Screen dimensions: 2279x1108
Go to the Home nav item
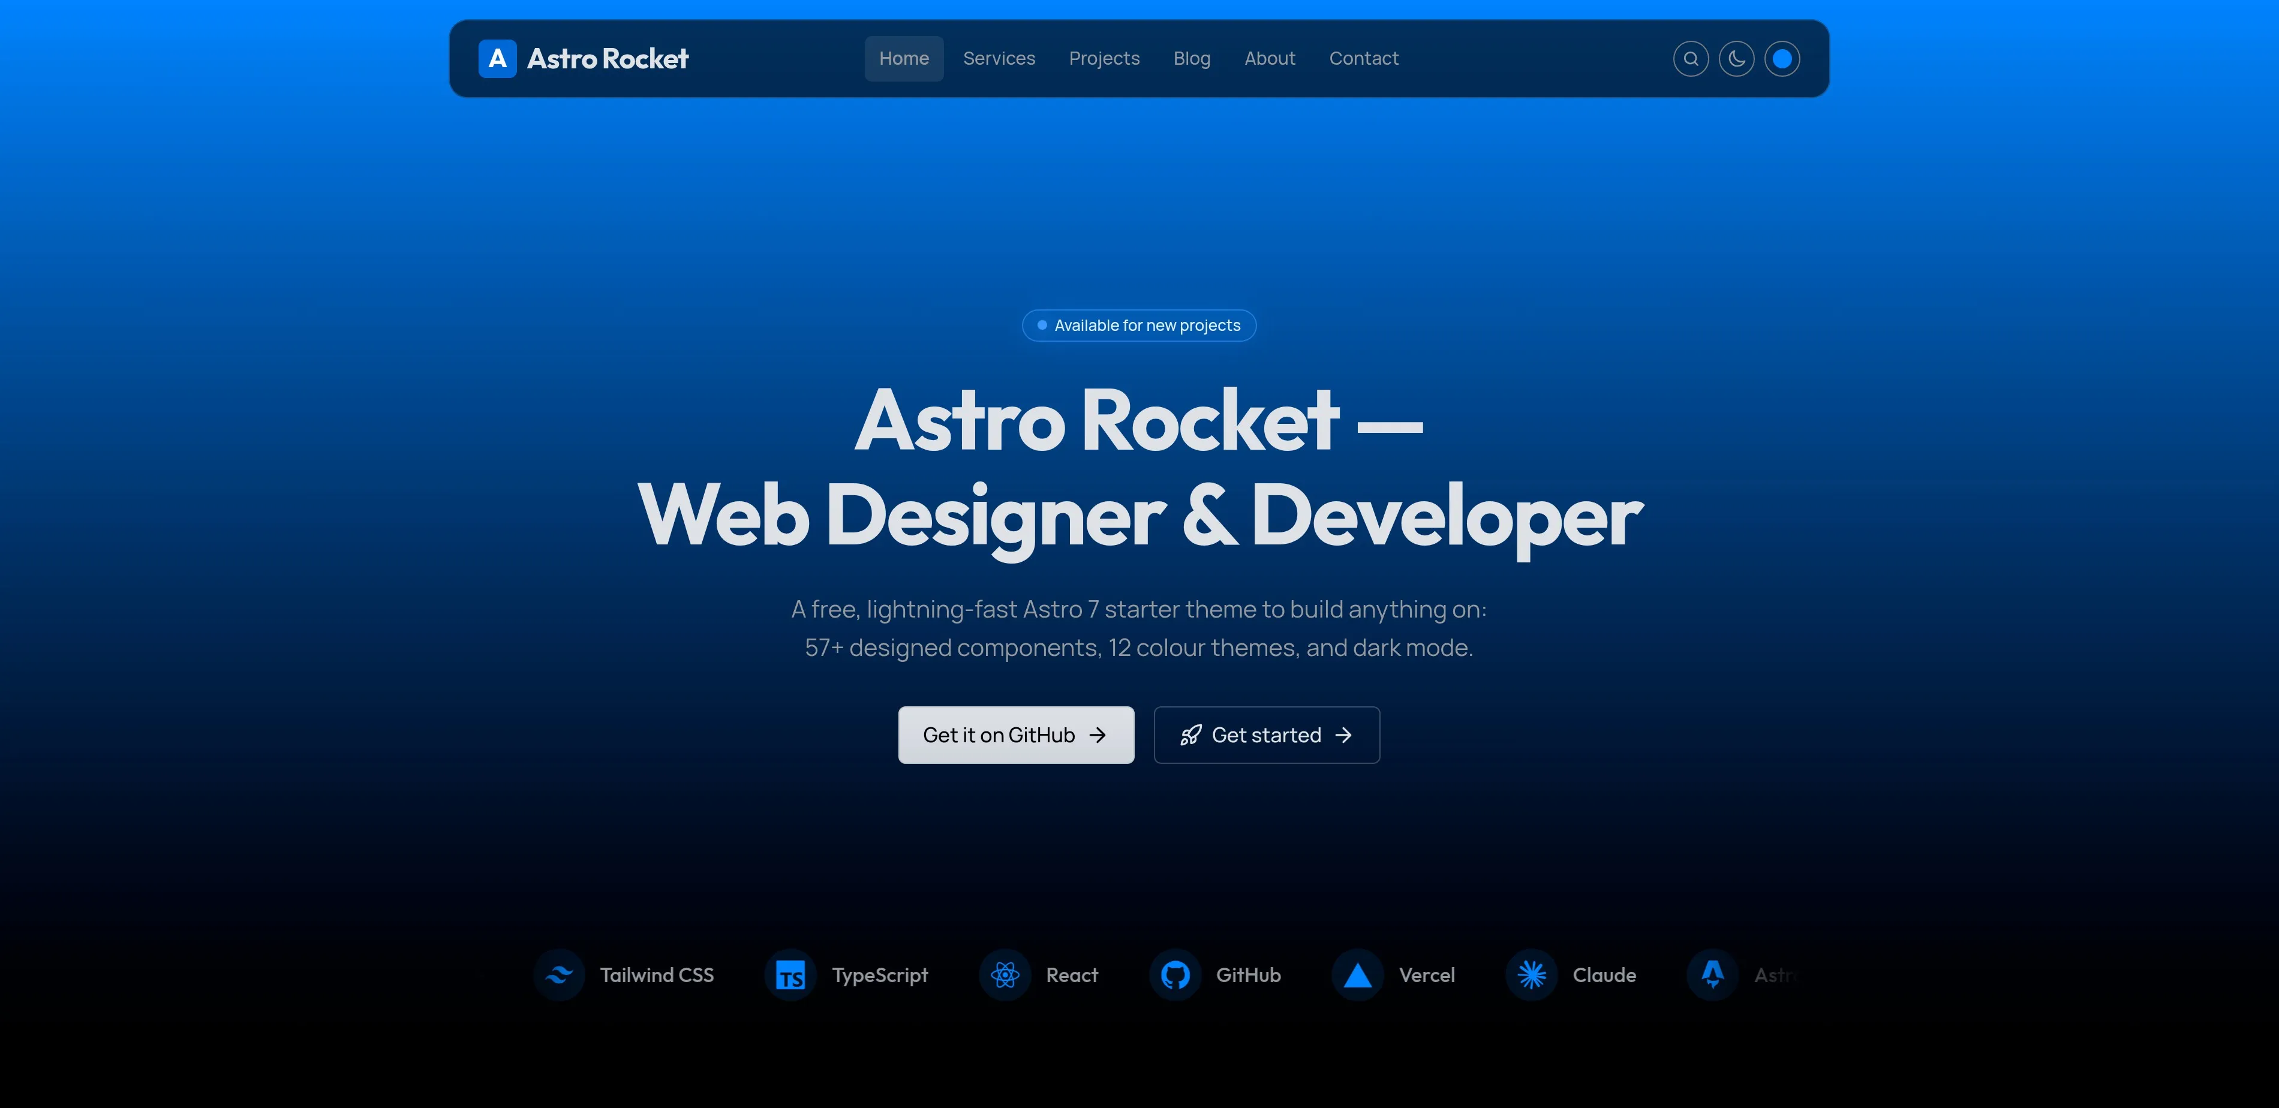coord(904,58)
